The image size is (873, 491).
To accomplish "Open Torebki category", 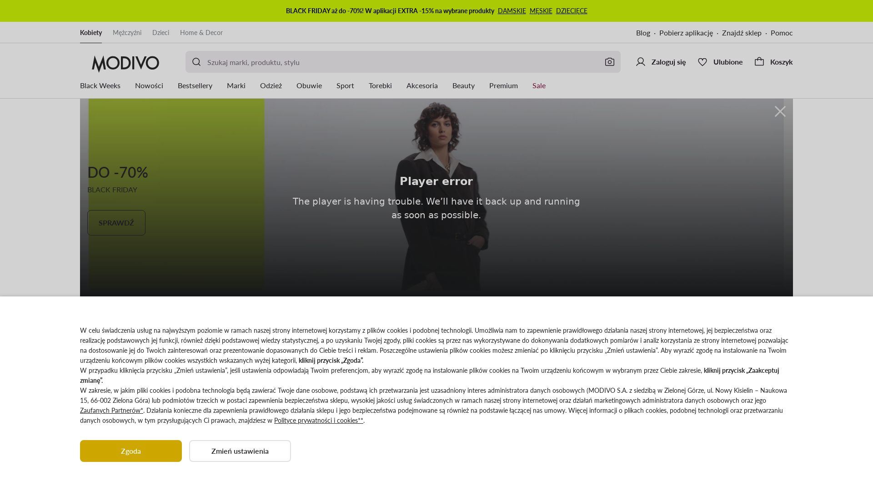I will click(380, 85).
